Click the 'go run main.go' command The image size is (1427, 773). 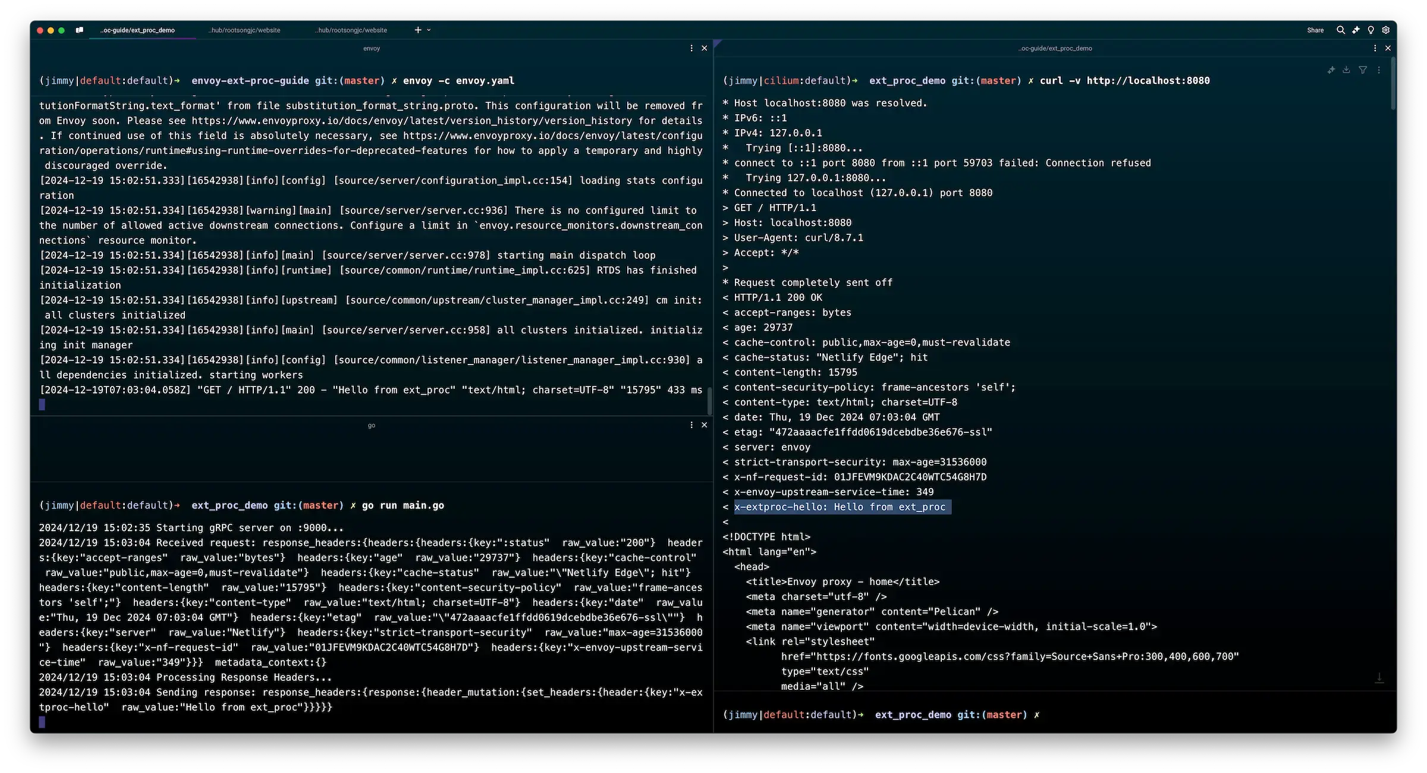coord(403,505)
